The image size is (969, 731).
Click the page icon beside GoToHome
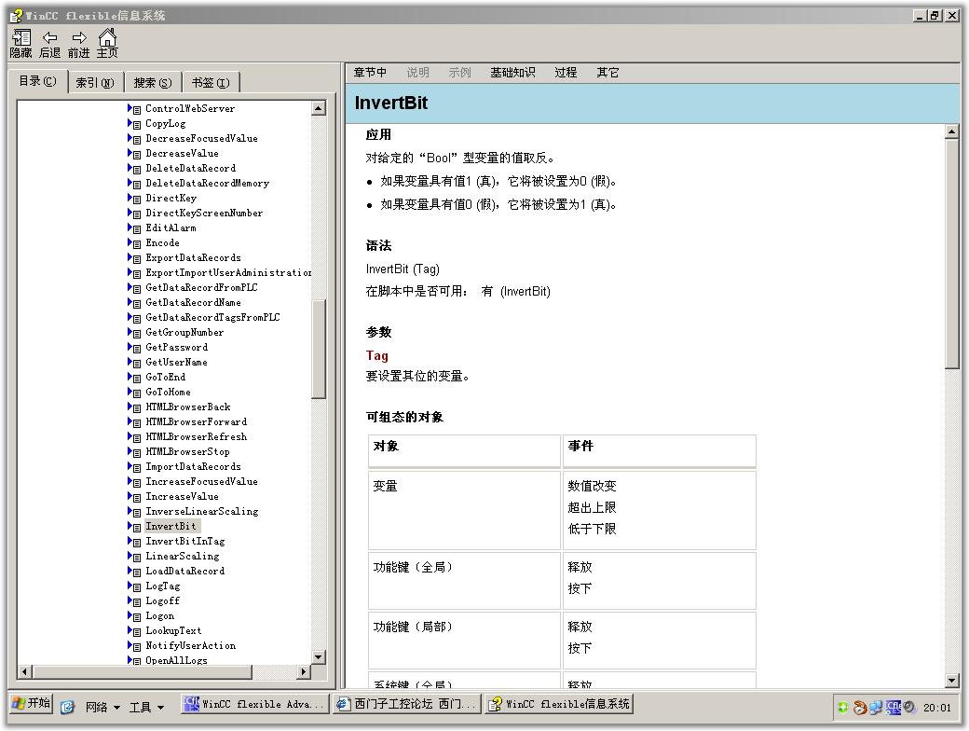point(134,393)
